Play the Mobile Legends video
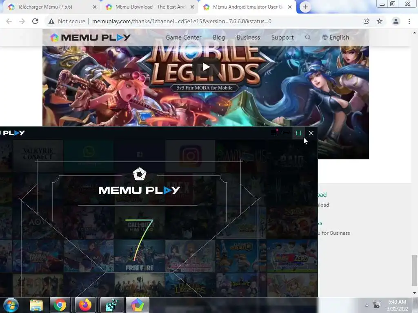This screenshot has height=313, width=418. [x=206, y=67]
